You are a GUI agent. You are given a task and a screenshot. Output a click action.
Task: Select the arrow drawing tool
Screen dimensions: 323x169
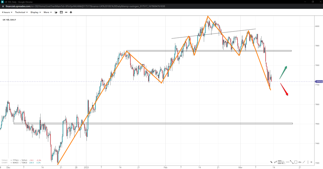(x=271, y=162)
